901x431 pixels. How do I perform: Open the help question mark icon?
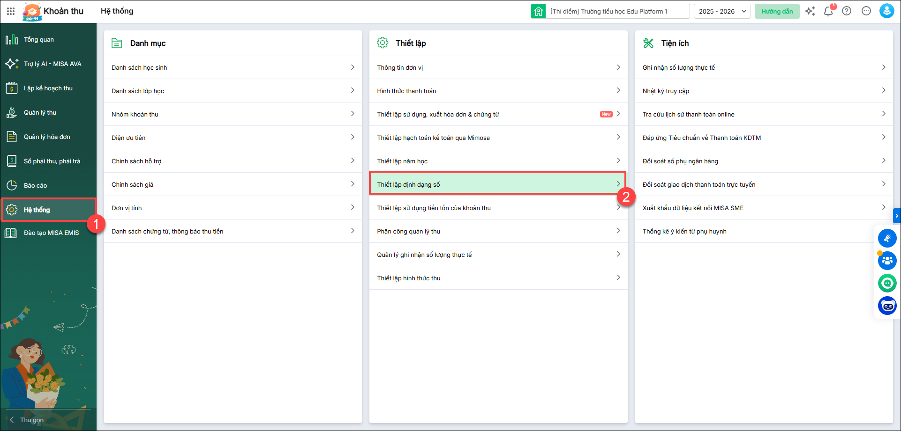click(x=847, y=11)
